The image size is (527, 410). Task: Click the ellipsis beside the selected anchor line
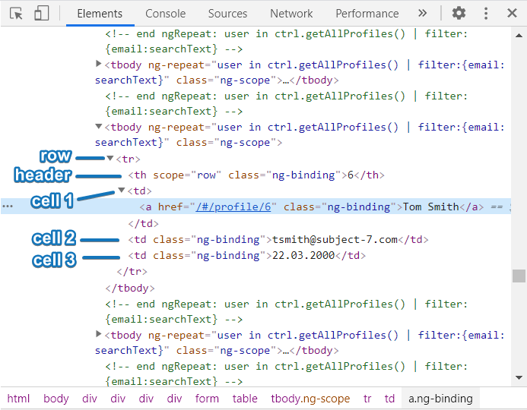(8, 207)
